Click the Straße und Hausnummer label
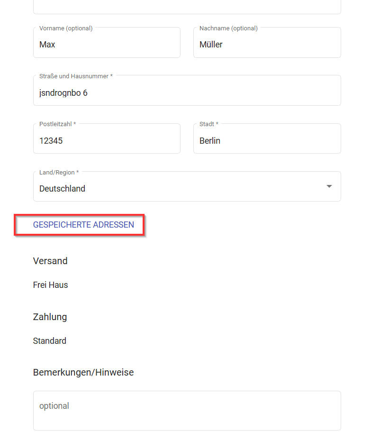The image size is (389, 432). (76, 76)
